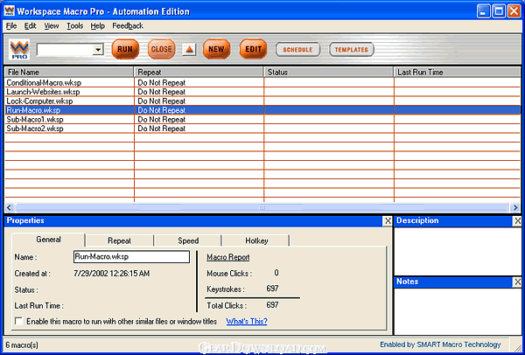This screenshot has height=355, width=525.
Task: Click inside the Description text area
Action: click(458, 251)
